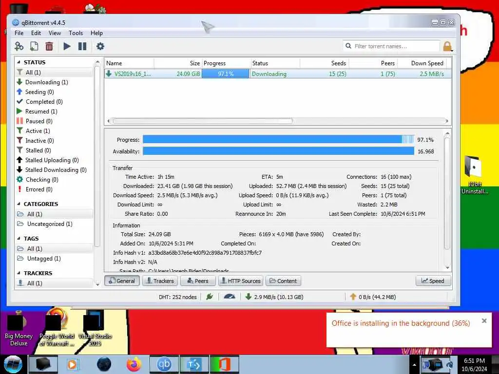The height and width of the screenshot is (374, 499).
Task: Click the Add Torrent File toolbar icon
Action: point(34,46)
